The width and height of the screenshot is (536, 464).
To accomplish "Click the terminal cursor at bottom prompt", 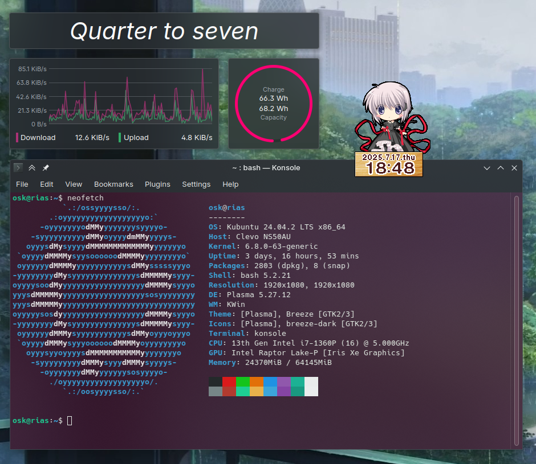I will point(70,421).
